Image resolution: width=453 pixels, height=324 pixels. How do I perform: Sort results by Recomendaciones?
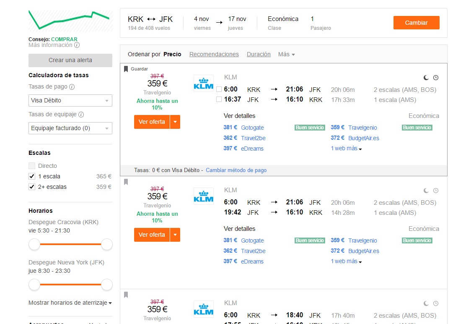214,55
